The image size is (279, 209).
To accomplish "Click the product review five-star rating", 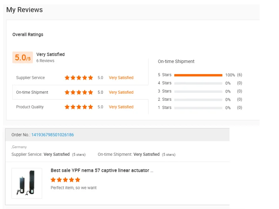I will (65, 180).
